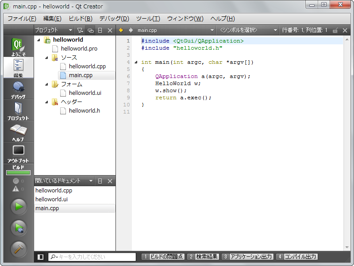The image size is (354, 266).
Task: Open the ビルド(B) menu
Action: pyautogui.click(x=81, y=19)
